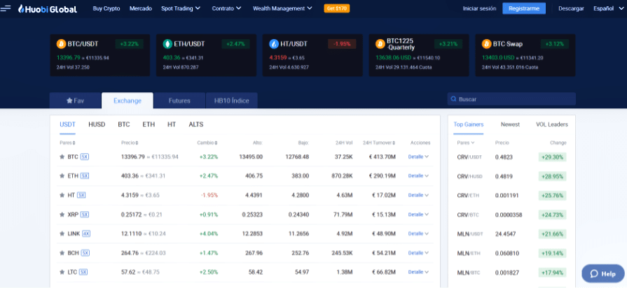This screenshot has height=288, width=627.
Task: Expand Detalle for the BTC row
Action: click(418, 157)
